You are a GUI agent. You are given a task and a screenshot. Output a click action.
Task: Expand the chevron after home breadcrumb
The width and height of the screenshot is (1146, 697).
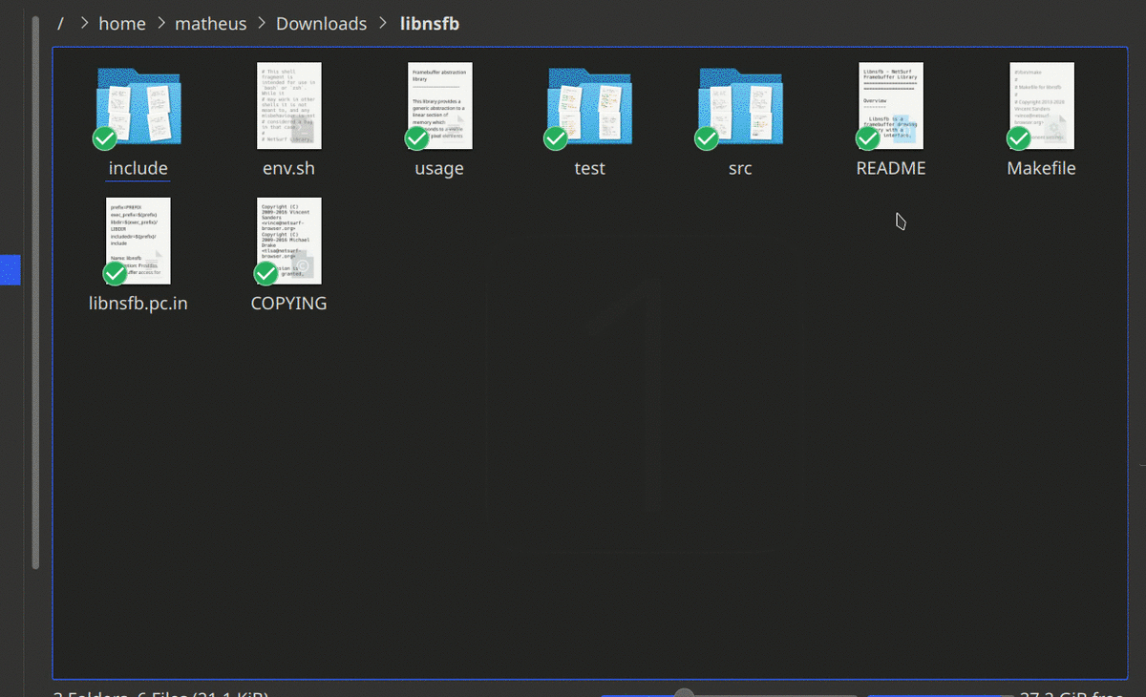coord(159,23)
